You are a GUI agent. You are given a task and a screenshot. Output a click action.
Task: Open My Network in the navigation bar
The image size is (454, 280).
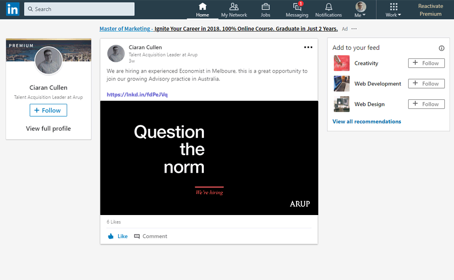[234, 10]
